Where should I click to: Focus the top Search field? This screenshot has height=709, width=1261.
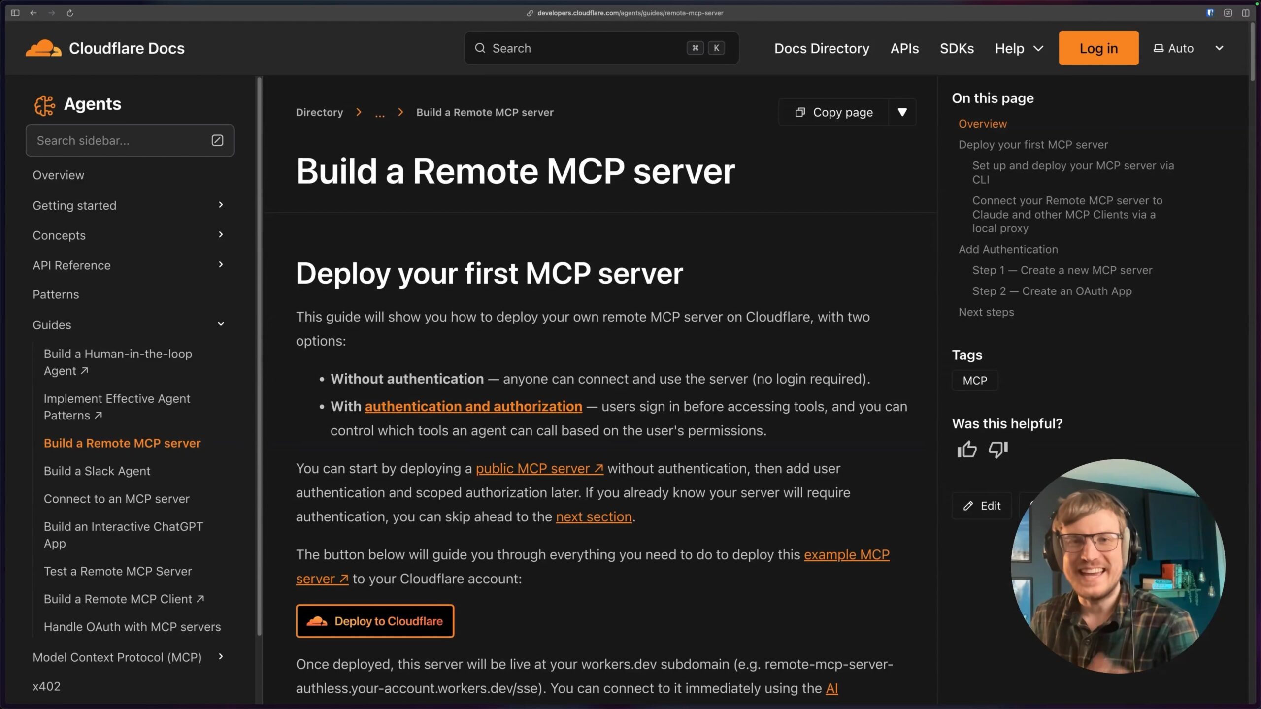[601, 48]
